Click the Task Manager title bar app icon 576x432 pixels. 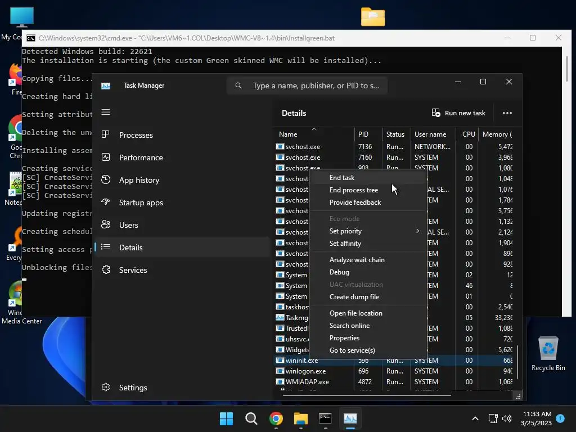[106, 85]
